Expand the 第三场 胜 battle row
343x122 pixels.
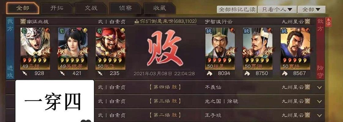[x=320, y=102]
